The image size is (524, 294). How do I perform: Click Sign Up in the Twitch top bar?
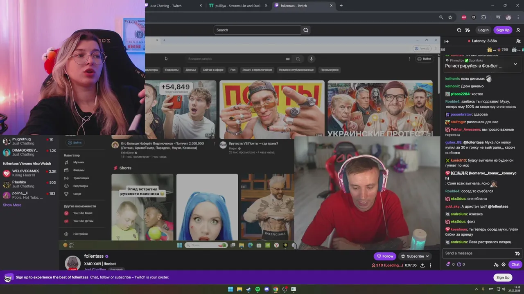click(502, 30)
